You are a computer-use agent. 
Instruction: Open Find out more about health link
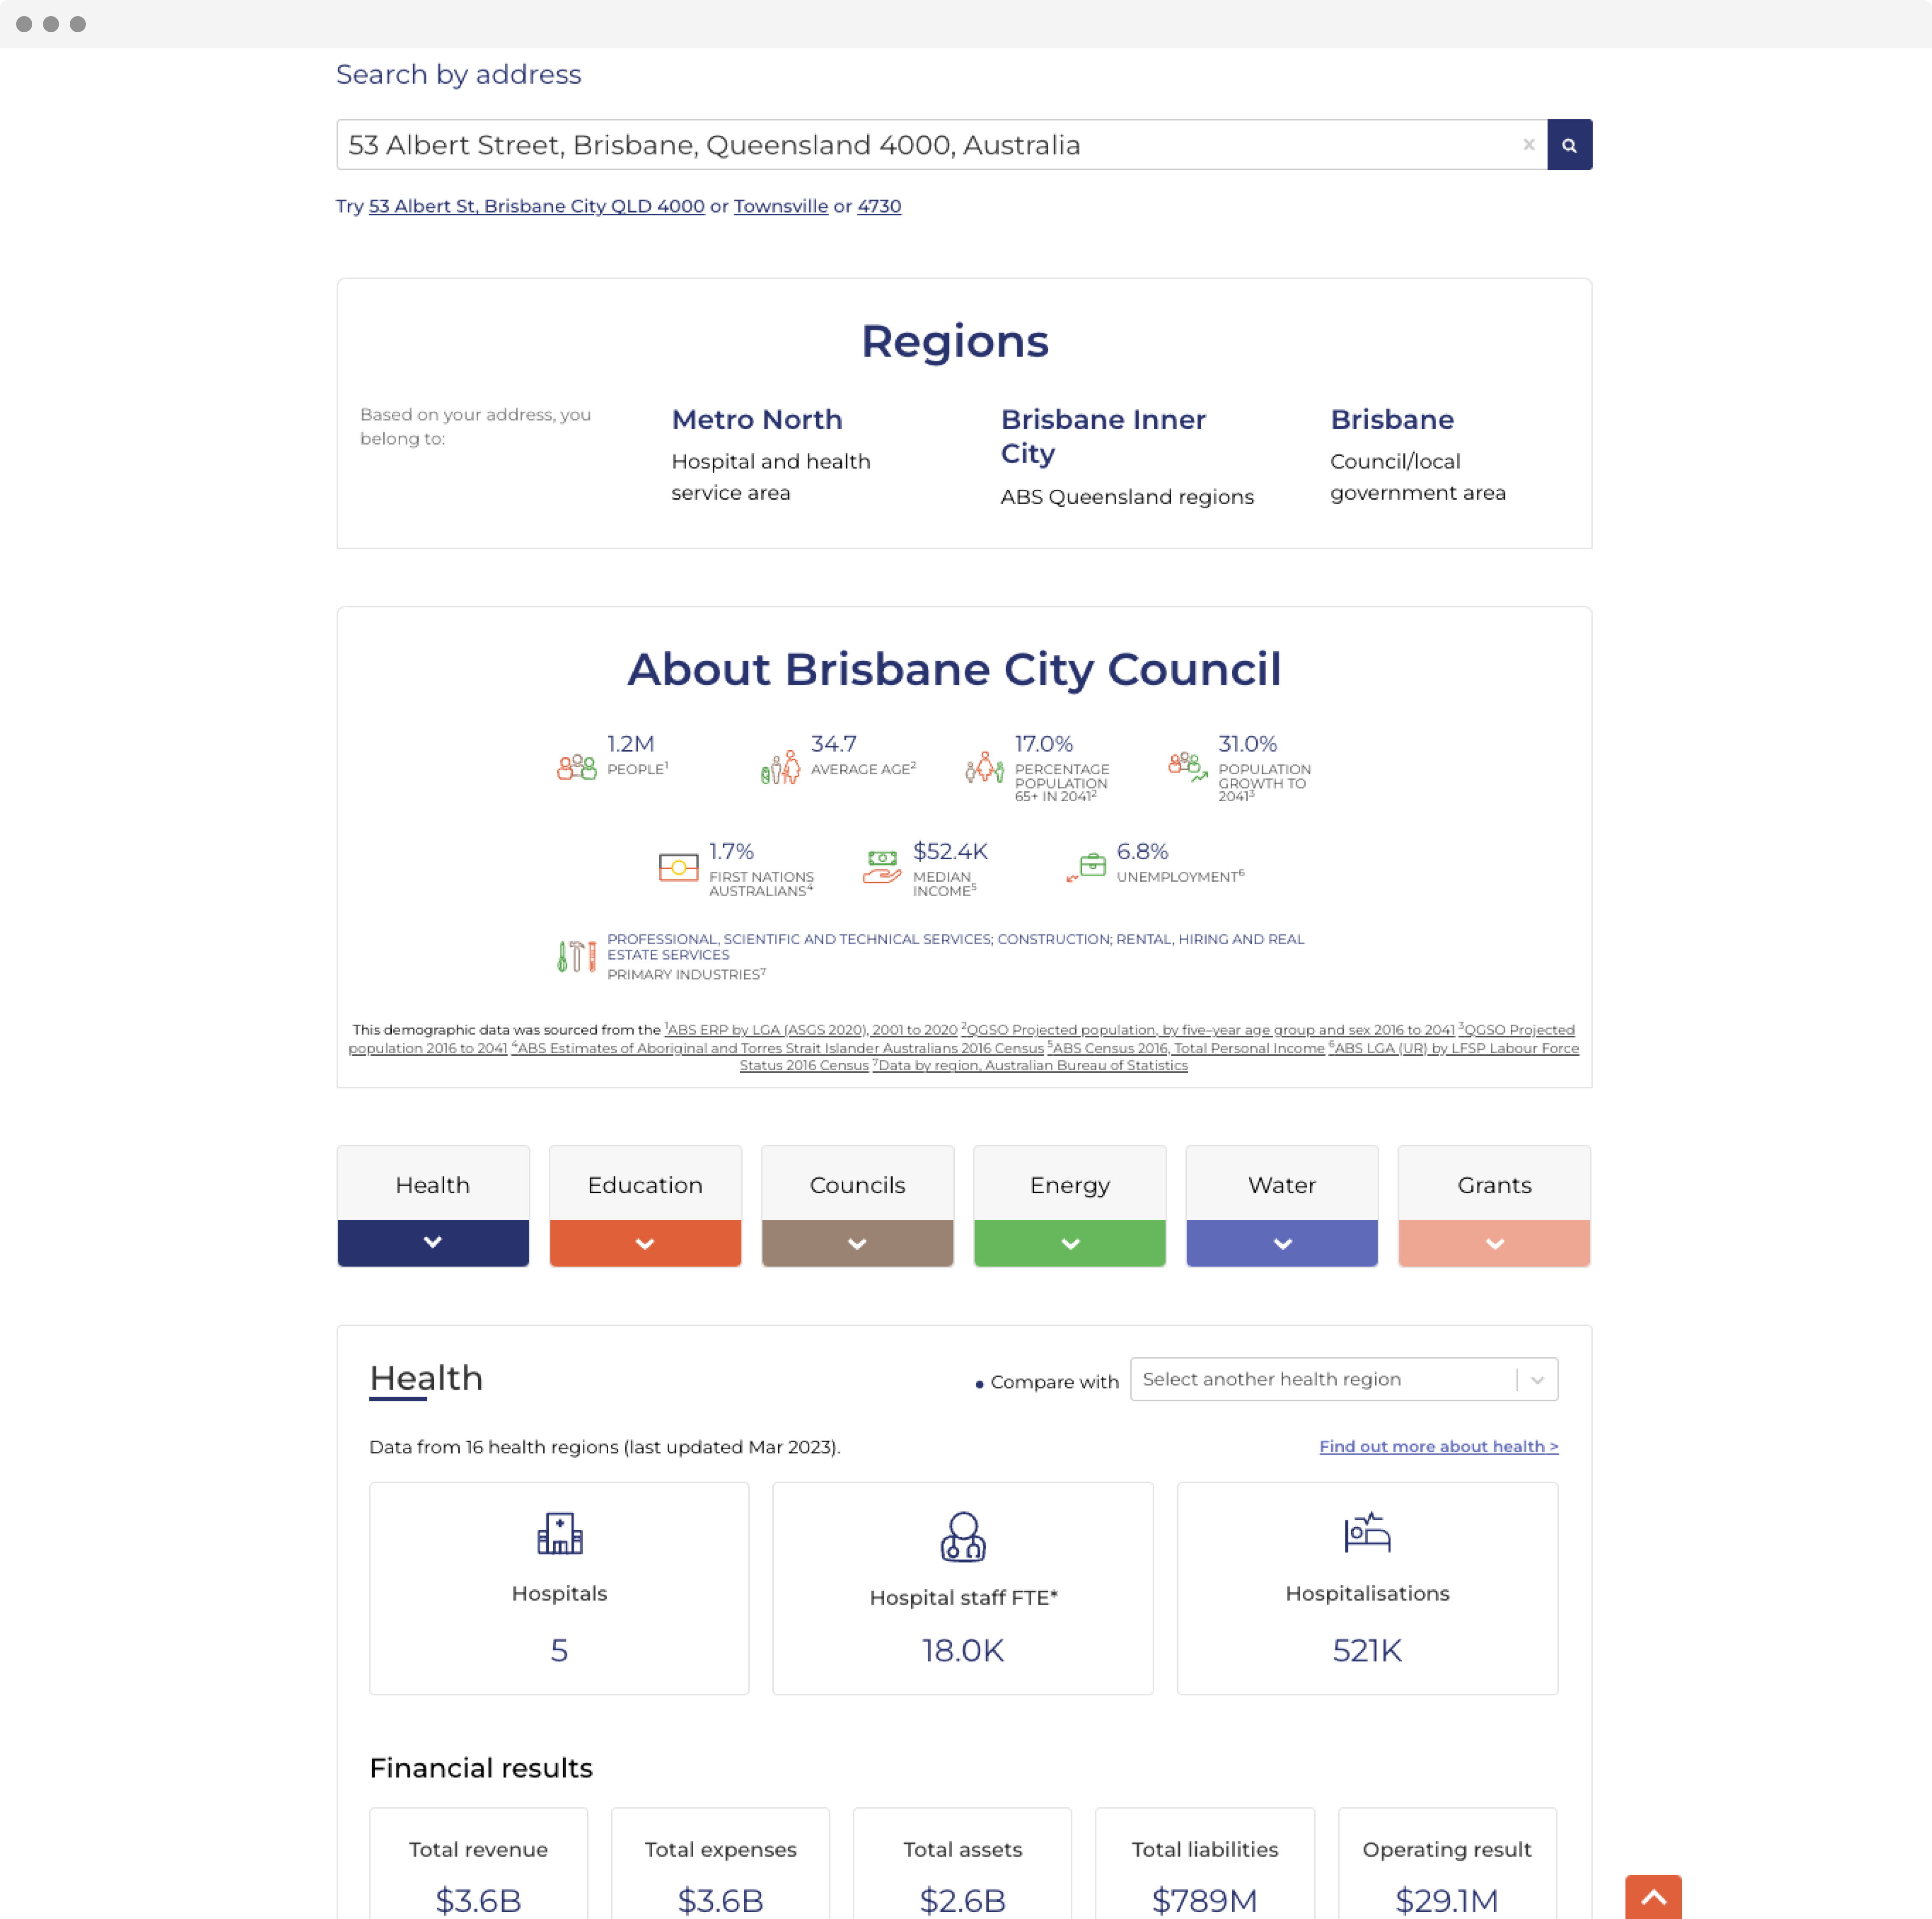pos(1437,1446)
